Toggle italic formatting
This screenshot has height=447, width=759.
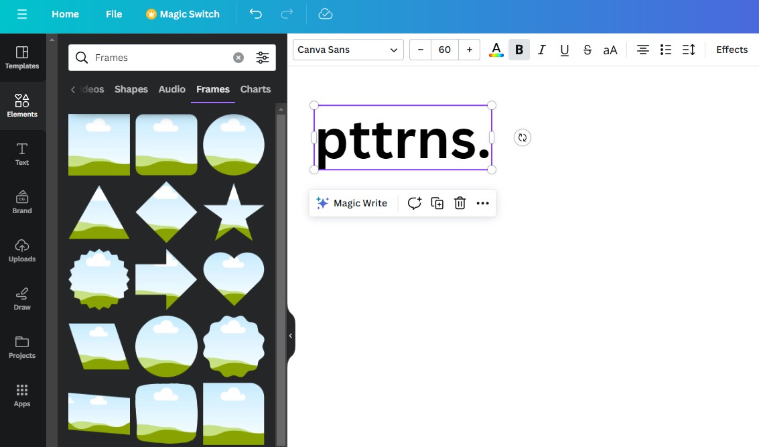pyautogui.click(x=542, y=50)
